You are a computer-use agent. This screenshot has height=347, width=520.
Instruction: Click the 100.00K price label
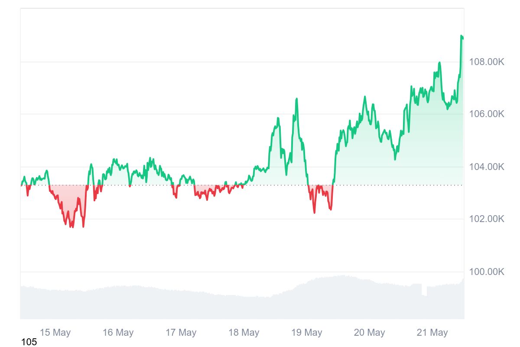[487, 272]
